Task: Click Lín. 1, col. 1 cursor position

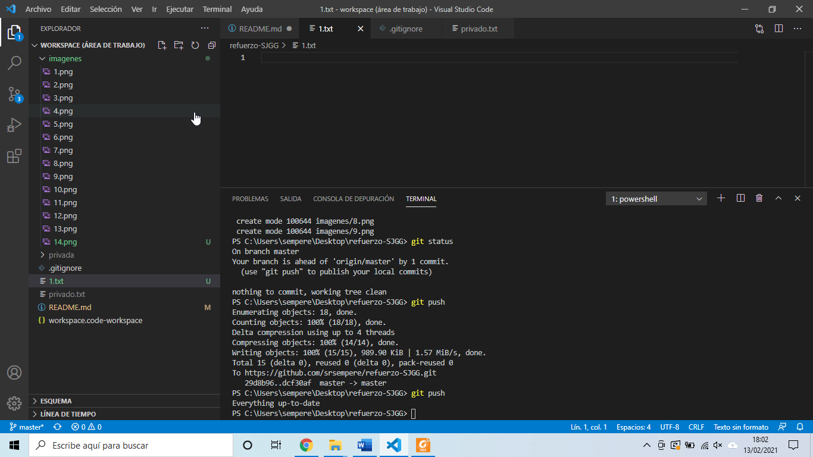Action: point(589,427)
